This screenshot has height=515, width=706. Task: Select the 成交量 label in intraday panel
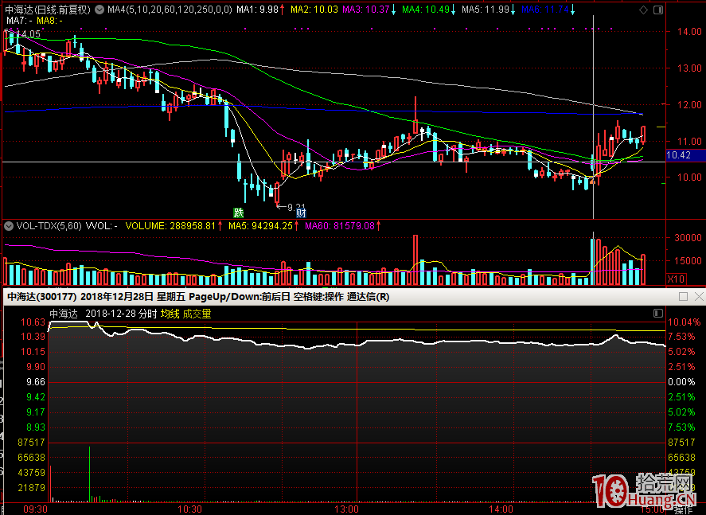[197, 314]
